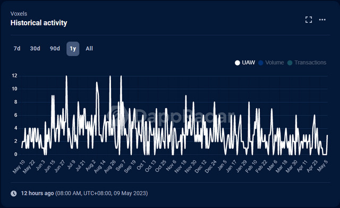Click the Jun 15 x-axis label
This screenshot has width=340, height=208.
[49, 167]
